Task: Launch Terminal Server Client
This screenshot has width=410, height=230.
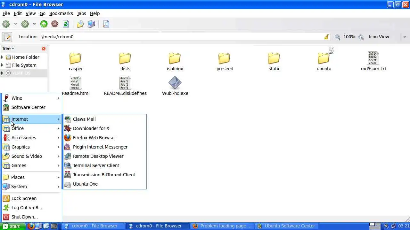Action: [x=104, y=165]
